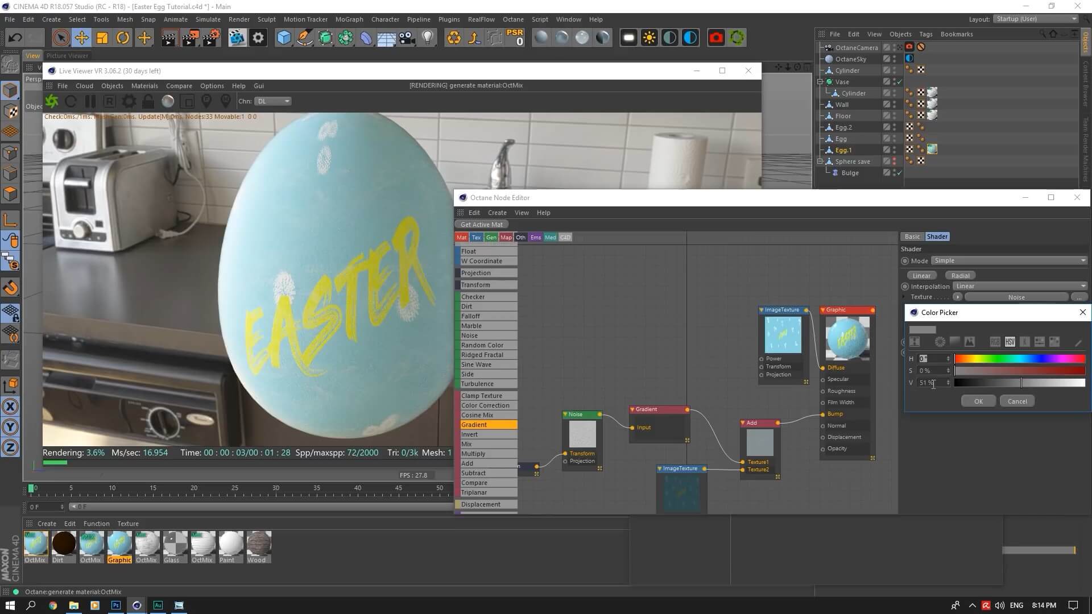This screenshot has width=1092, height=614.
Task: Click the Get Active Mat button
Action: (481, 225)
